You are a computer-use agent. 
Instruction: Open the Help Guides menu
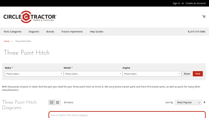pyautogui.click(x=96, y=32)
